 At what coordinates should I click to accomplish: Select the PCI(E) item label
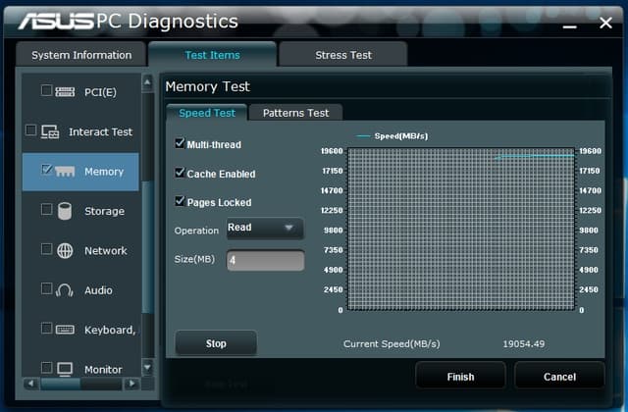coord(100,92)
